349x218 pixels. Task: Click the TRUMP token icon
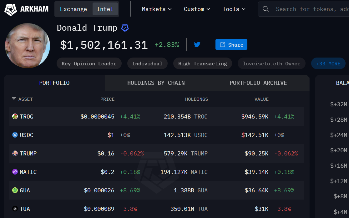coord(15,154)
